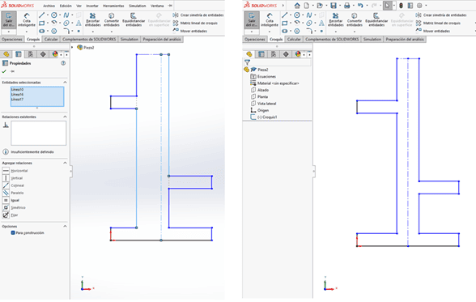Open Archivo menu
The height and width of the screenshot is (302, 476).
(x=49, y=6)
